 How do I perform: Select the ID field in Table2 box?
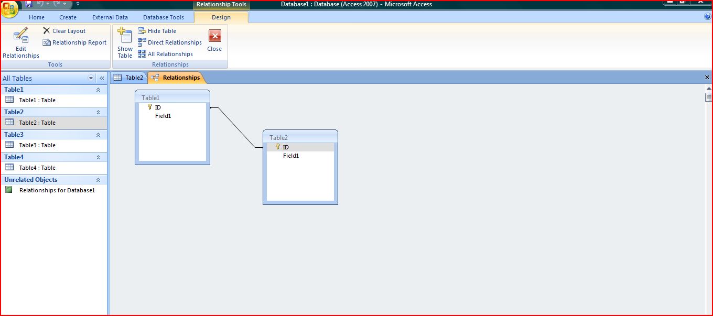(300, 147)
